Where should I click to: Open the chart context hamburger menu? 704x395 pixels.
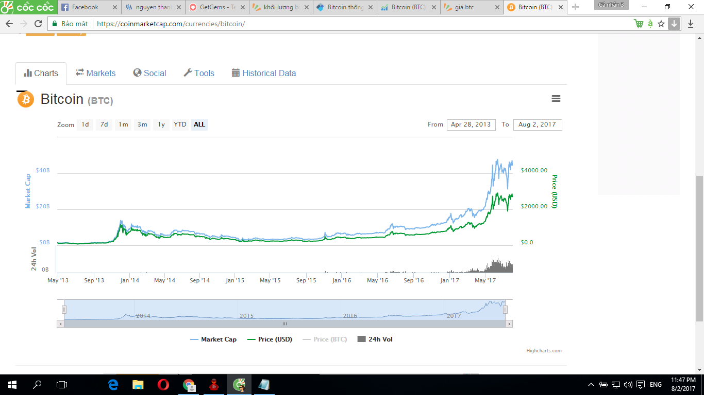click(556, 99)
